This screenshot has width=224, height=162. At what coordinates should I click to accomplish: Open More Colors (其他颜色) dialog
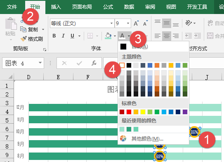[153, 139]
